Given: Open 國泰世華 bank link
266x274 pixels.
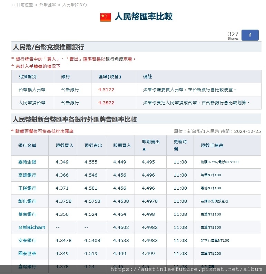Looking at the screenshot, I should click(27, 254).
